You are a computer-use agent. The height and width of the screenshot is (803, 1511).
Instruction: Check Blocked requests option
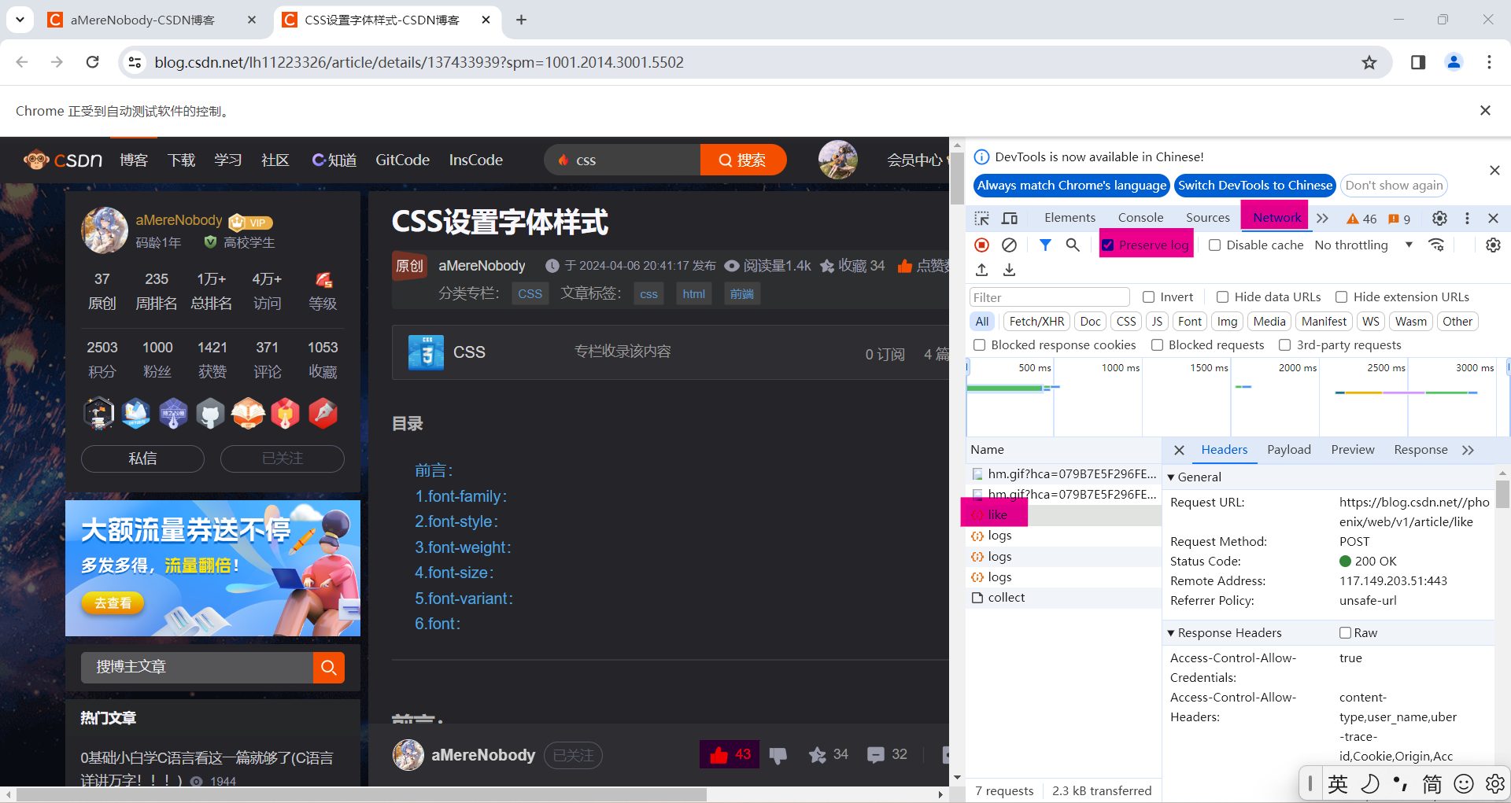tap(1157, 345)
